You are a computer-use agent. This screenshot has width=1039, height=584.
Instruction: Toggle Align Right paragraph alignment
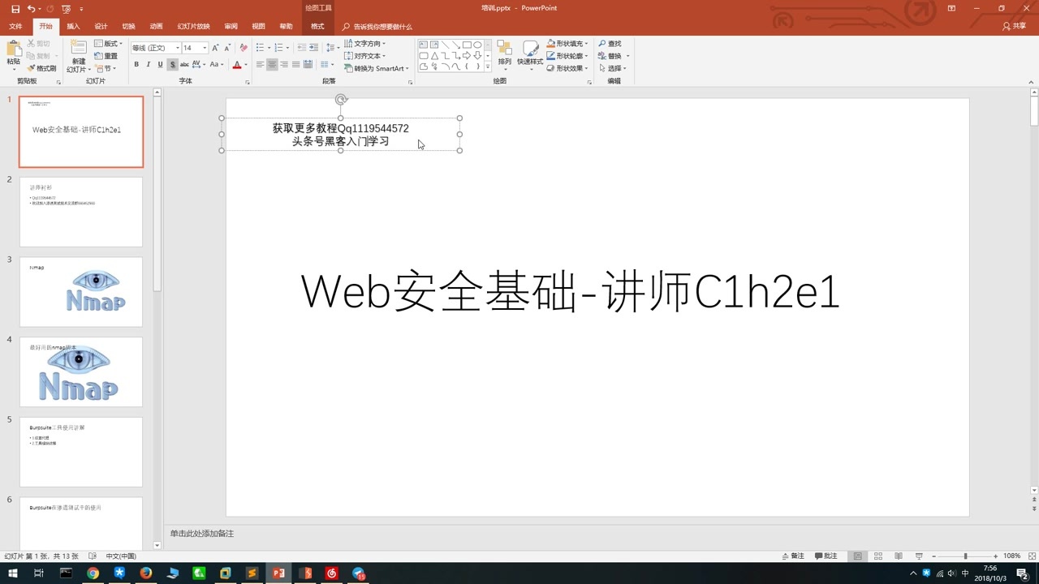click(x=284, y=64)
